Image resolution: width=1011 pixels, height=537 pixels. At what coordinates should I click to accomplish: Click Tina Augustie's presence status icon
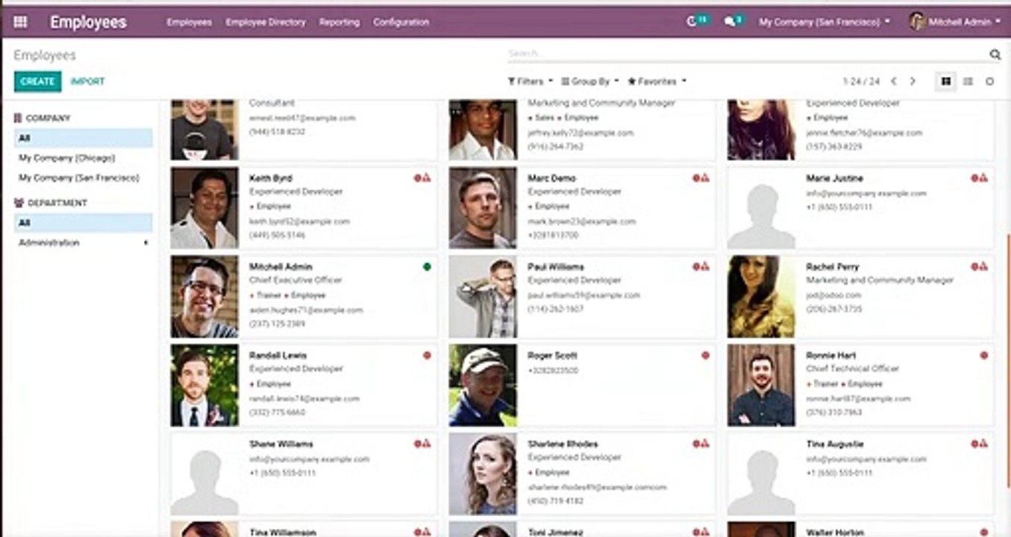coord(979,444)
